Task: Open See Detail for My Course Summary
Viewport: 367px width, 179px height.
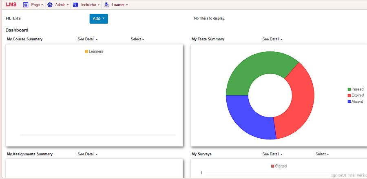Action: coord(87,39)
